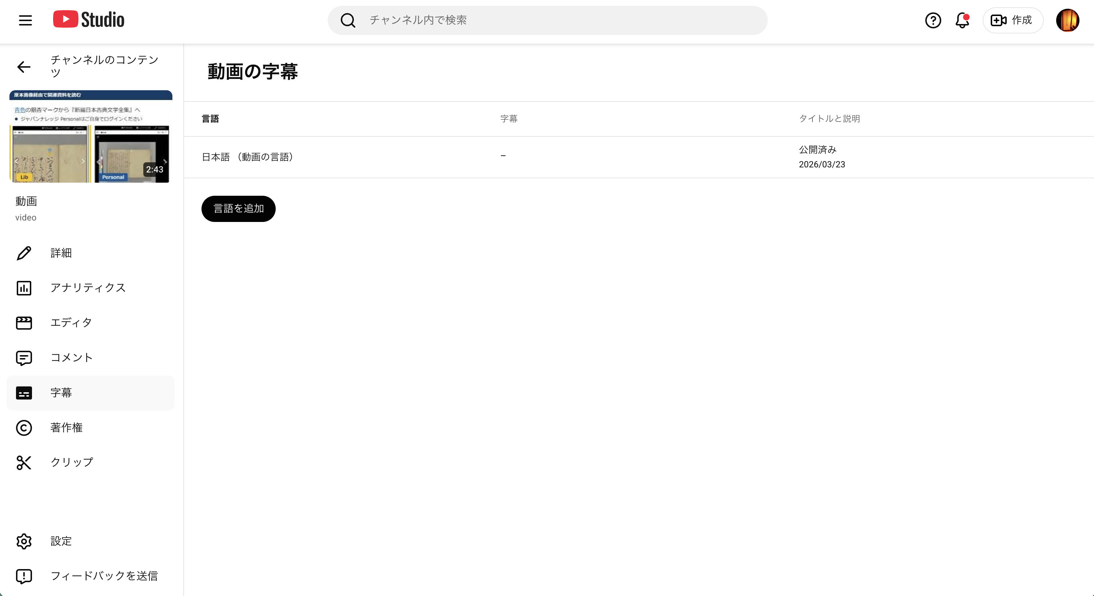The height and width of the screenshot is (596, 1094).
Task: Click the フィードバックを送信 icon
Action: click(24, 576)
